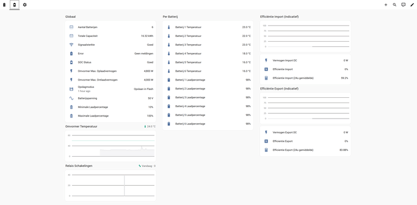This screenshot has height=205, width=417.
Task: Click the Geen meldingen error value
Action: point(144,54)
